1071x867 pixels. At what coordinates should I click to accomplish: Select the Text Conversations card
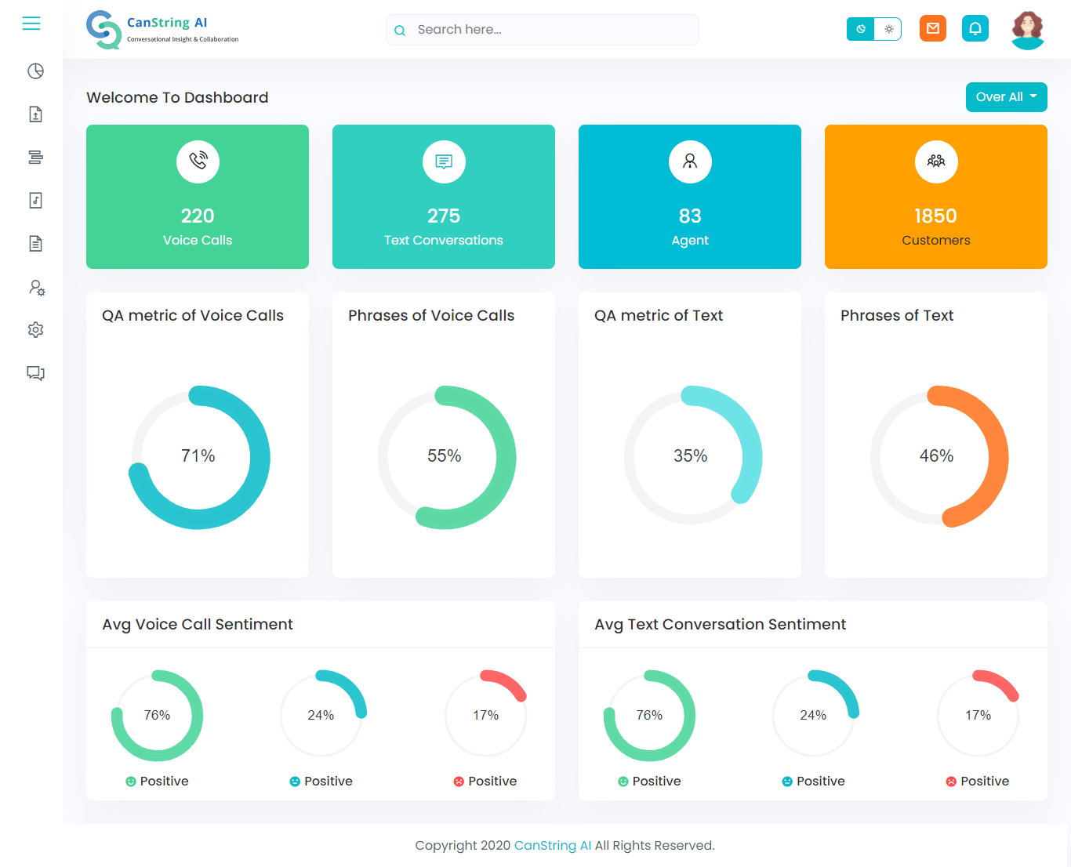(444, 197)
